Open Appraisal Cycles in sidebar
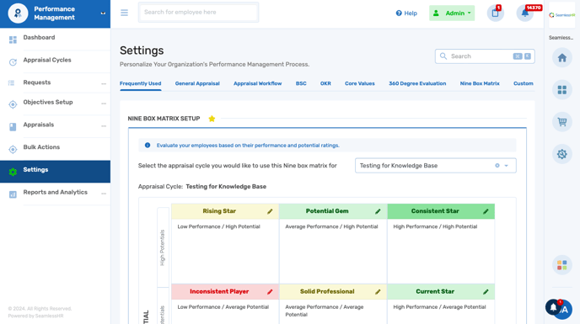This screenshot has width=580, height=324. coord(55,61)
